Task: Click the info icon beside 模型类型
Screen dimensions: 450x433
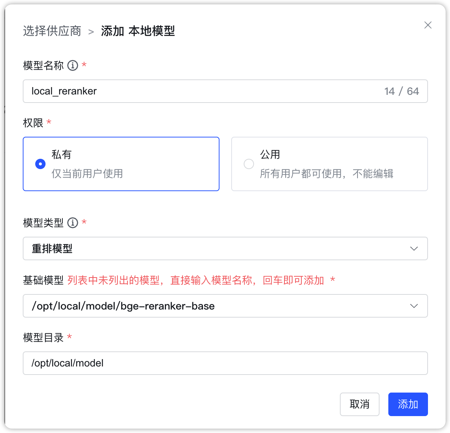Action: [73, 223]
